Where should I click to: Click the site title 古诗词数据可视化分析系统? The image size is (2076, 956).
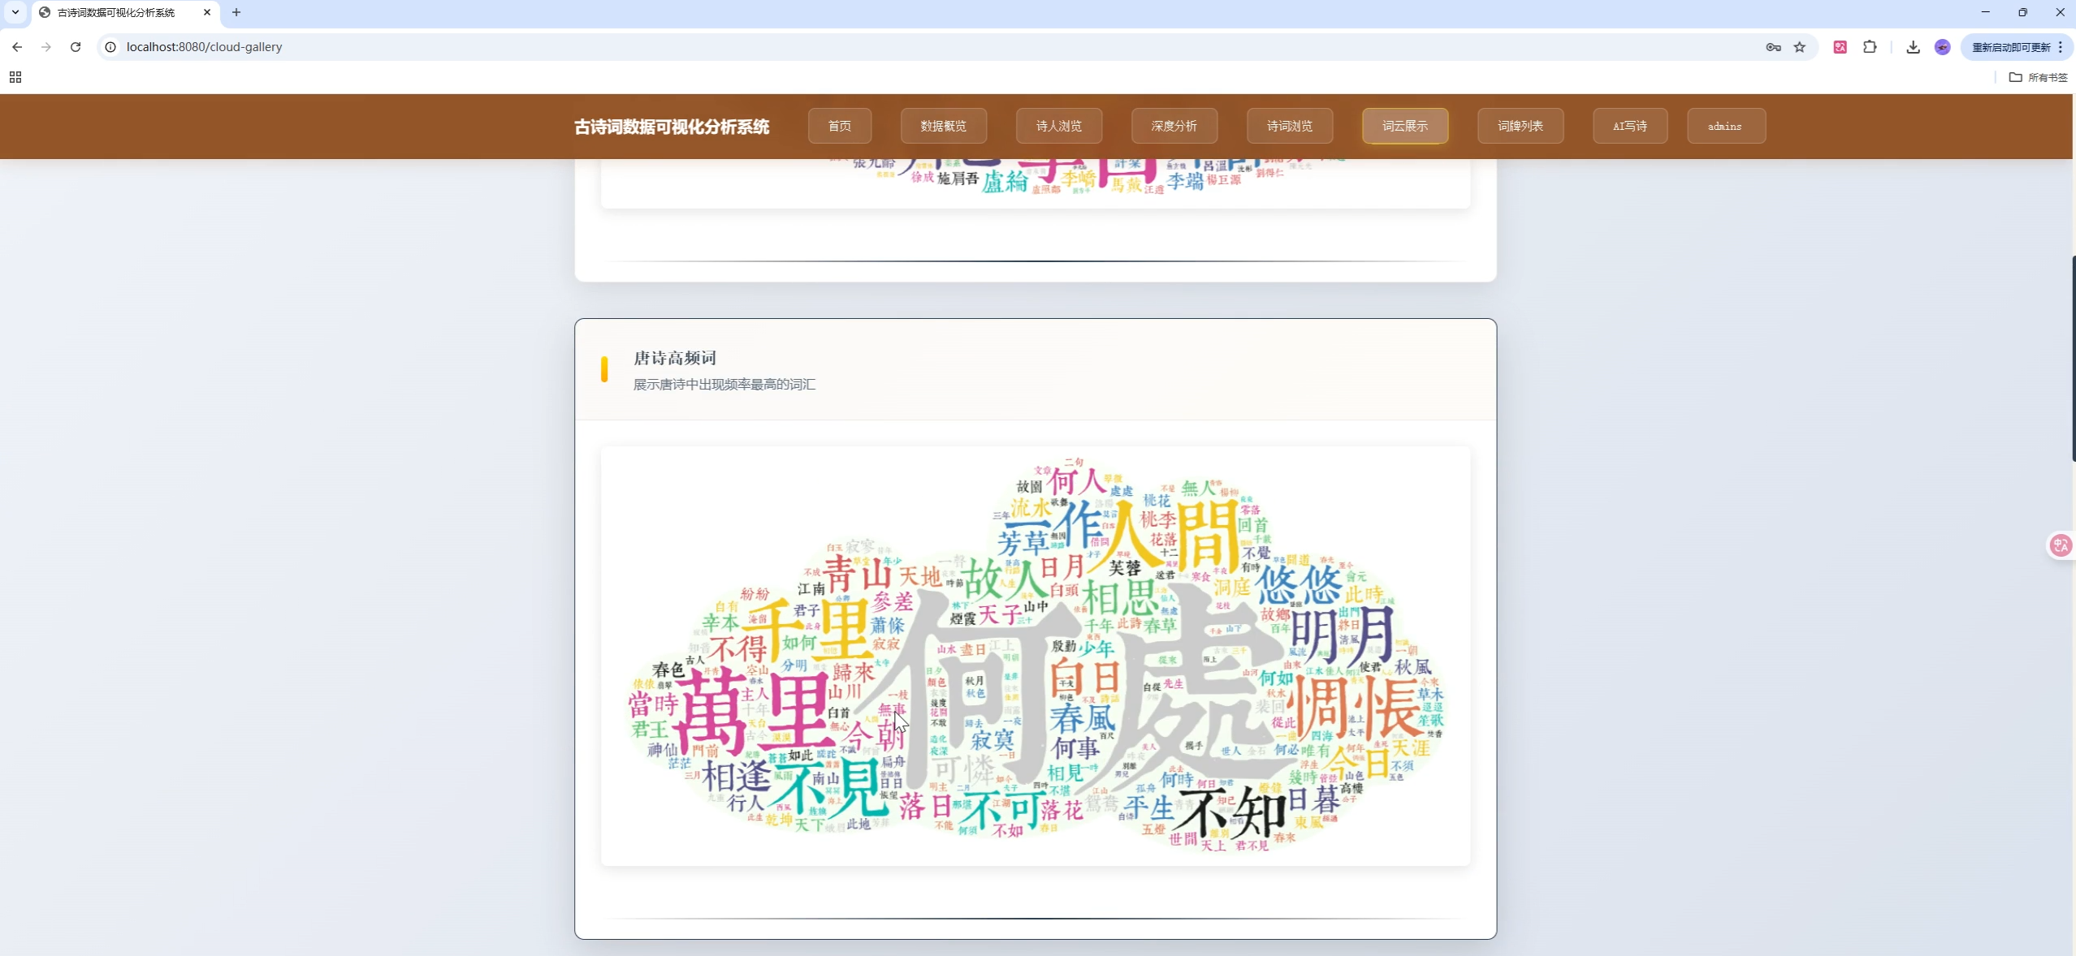tap(671, 127)
